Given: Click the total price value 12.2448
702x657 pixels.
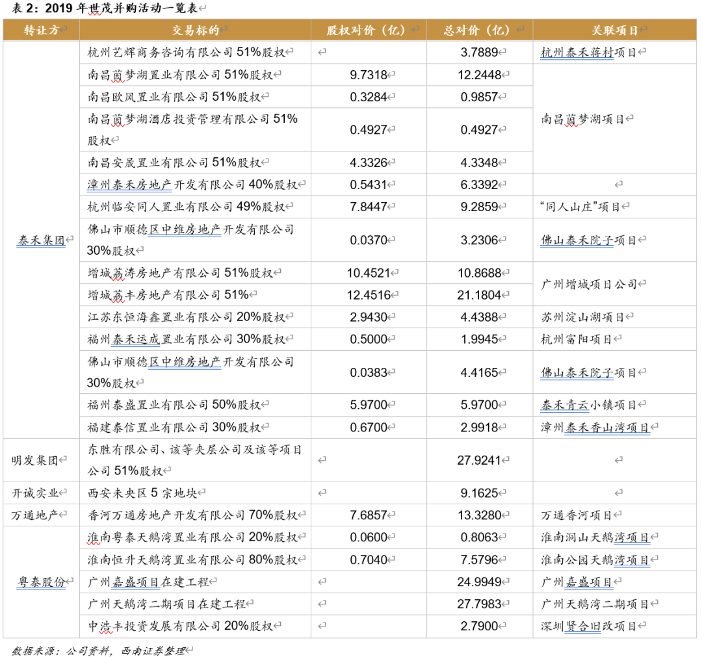Looking at the screenshot, I should (479, 74).
